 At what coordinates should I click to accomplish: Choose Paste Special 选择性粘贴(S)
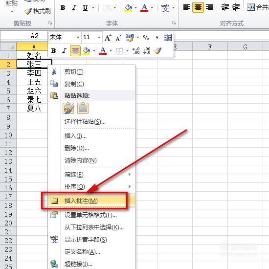92,122
